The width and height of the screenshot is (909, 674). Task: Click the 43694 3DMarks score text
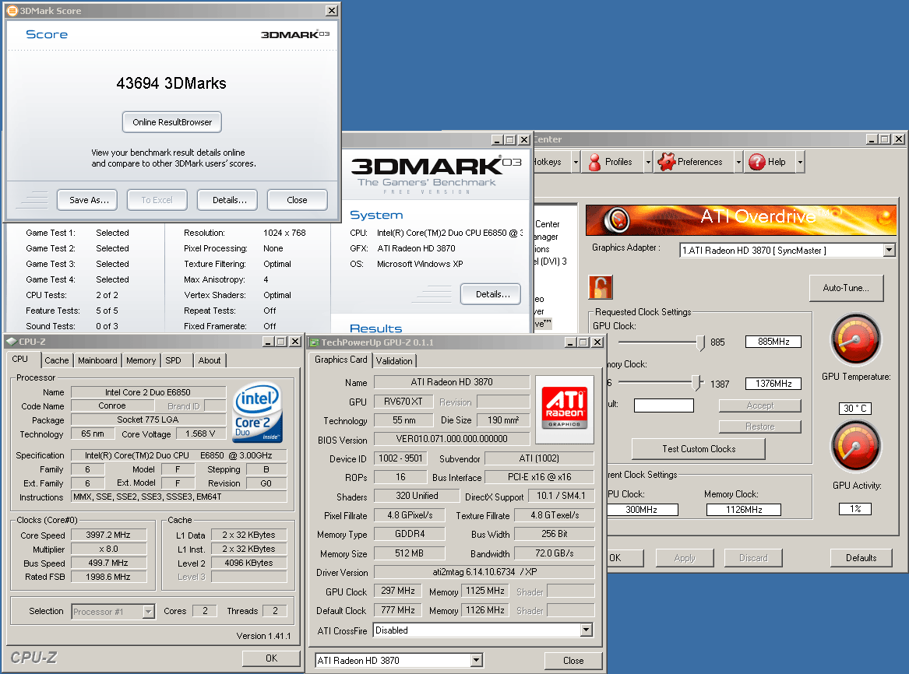pyautogui.click(x=171, y=83)
